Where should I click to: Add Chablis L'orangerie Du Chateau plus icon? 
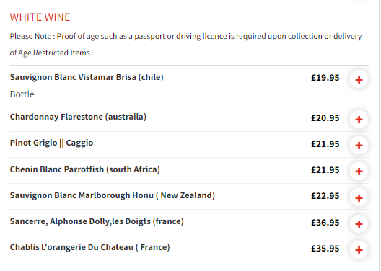click(x=359, y=249)
